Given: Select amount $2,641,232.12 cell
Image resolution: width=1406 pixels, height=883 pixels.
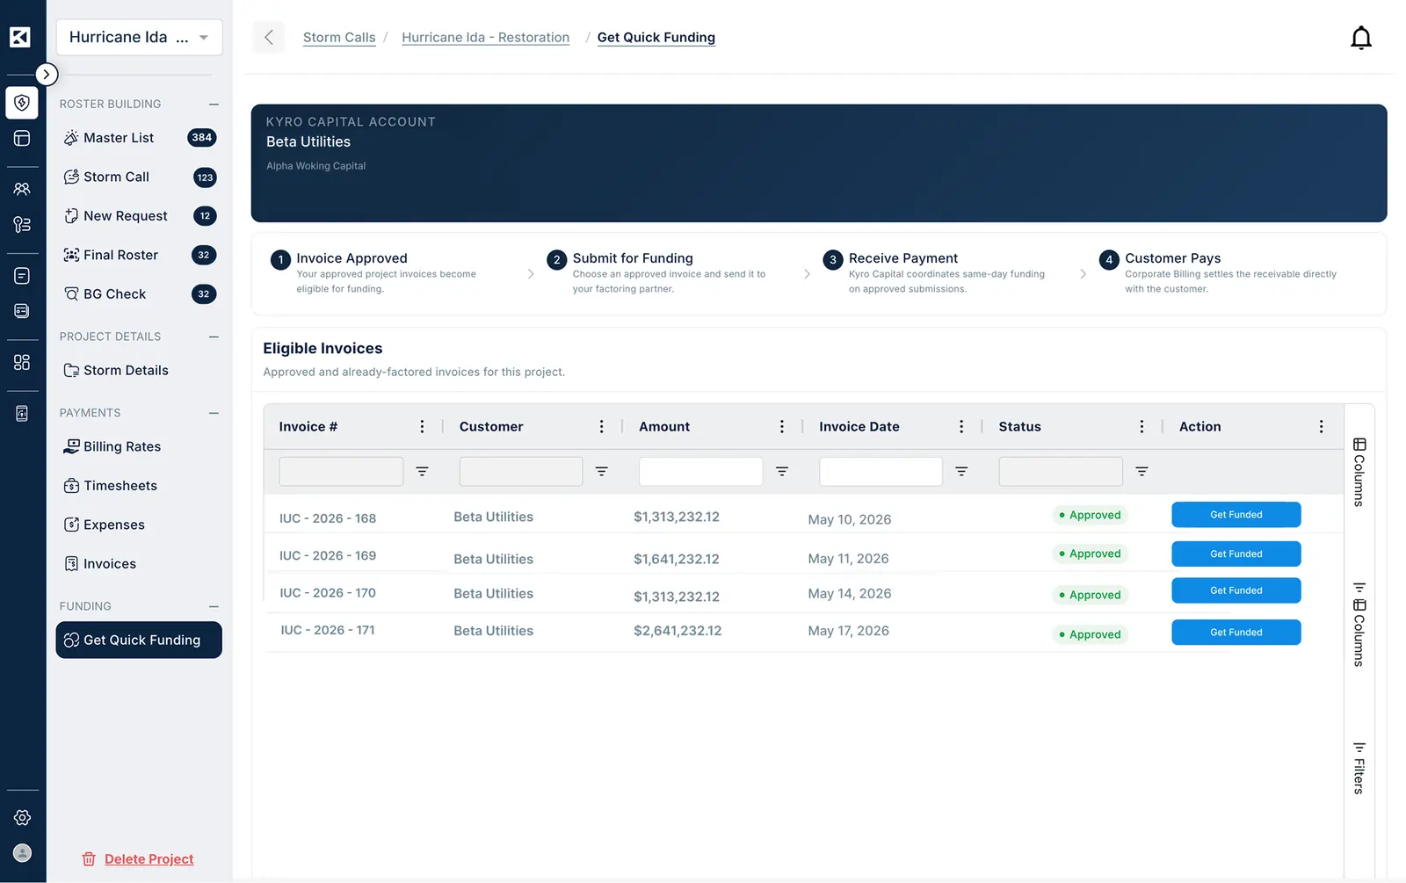Looking at the screenshot, I should [x=678, y=631].
